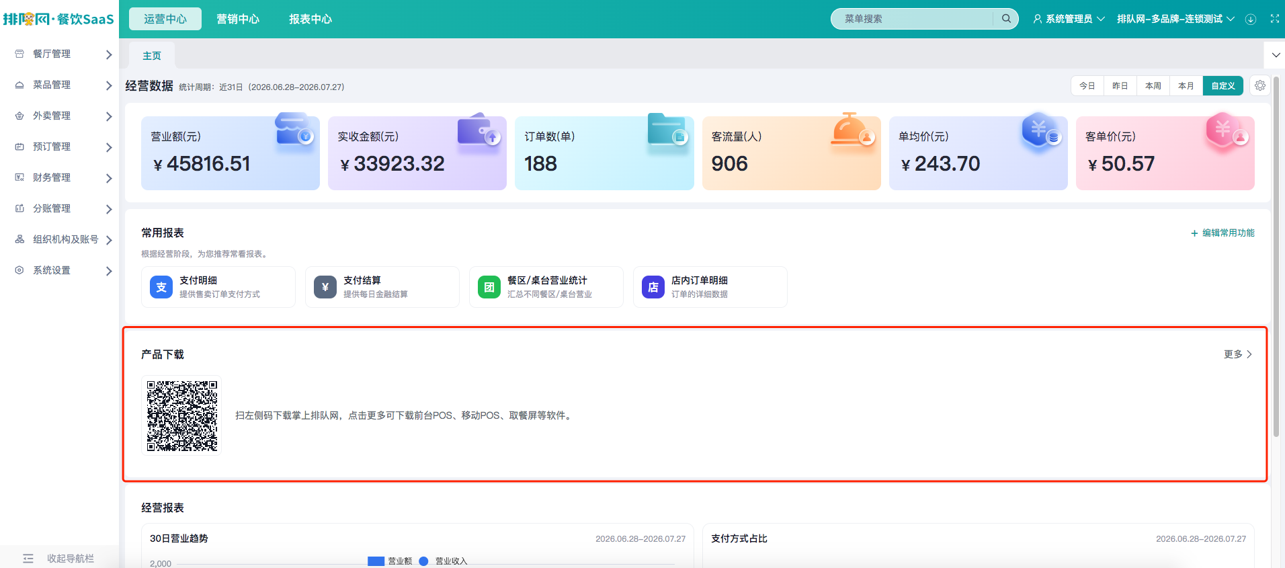1285x568 pixels.
Task: Click the 外卖管理 takeout icon in sidebar
Action: [19, 116]
